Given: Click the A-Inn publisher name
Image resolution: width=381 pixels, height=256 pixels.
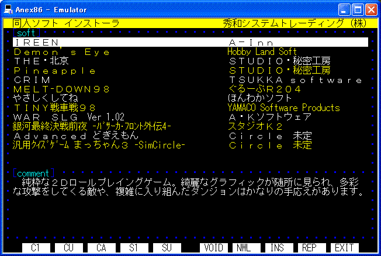Looking at the screenshot, I should [x=251, y=42].
